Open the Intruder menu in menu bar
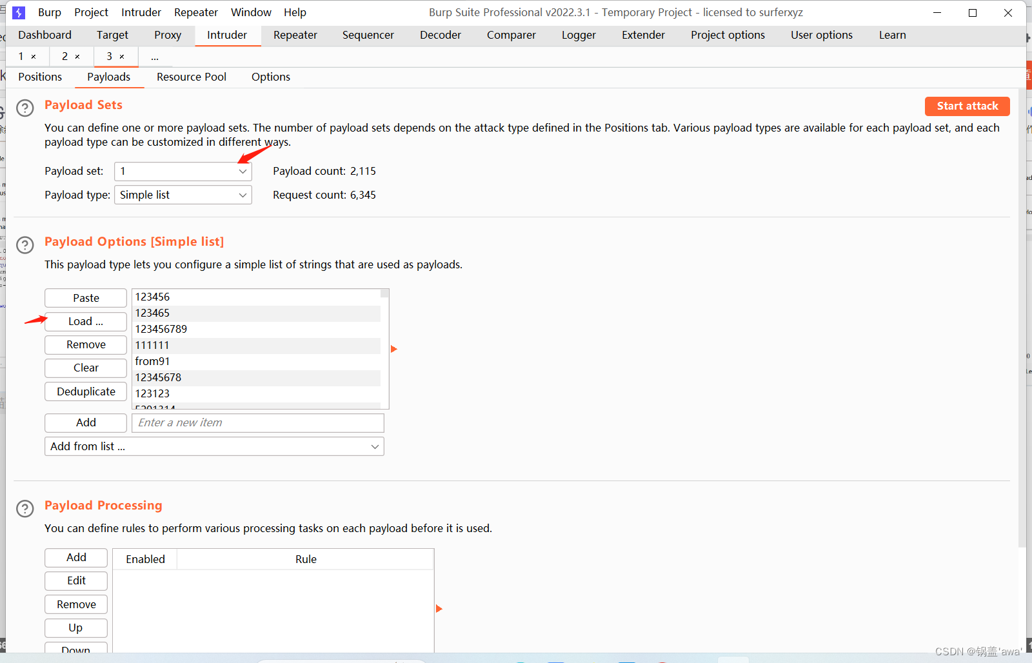The height and width of the screenshot is (663, 1032). tap(141, 12)
